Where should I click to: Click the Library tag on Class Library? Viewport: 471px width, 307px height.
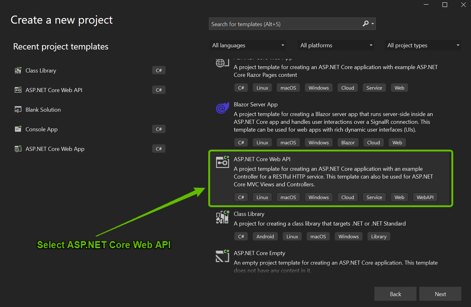pos(379,236)
